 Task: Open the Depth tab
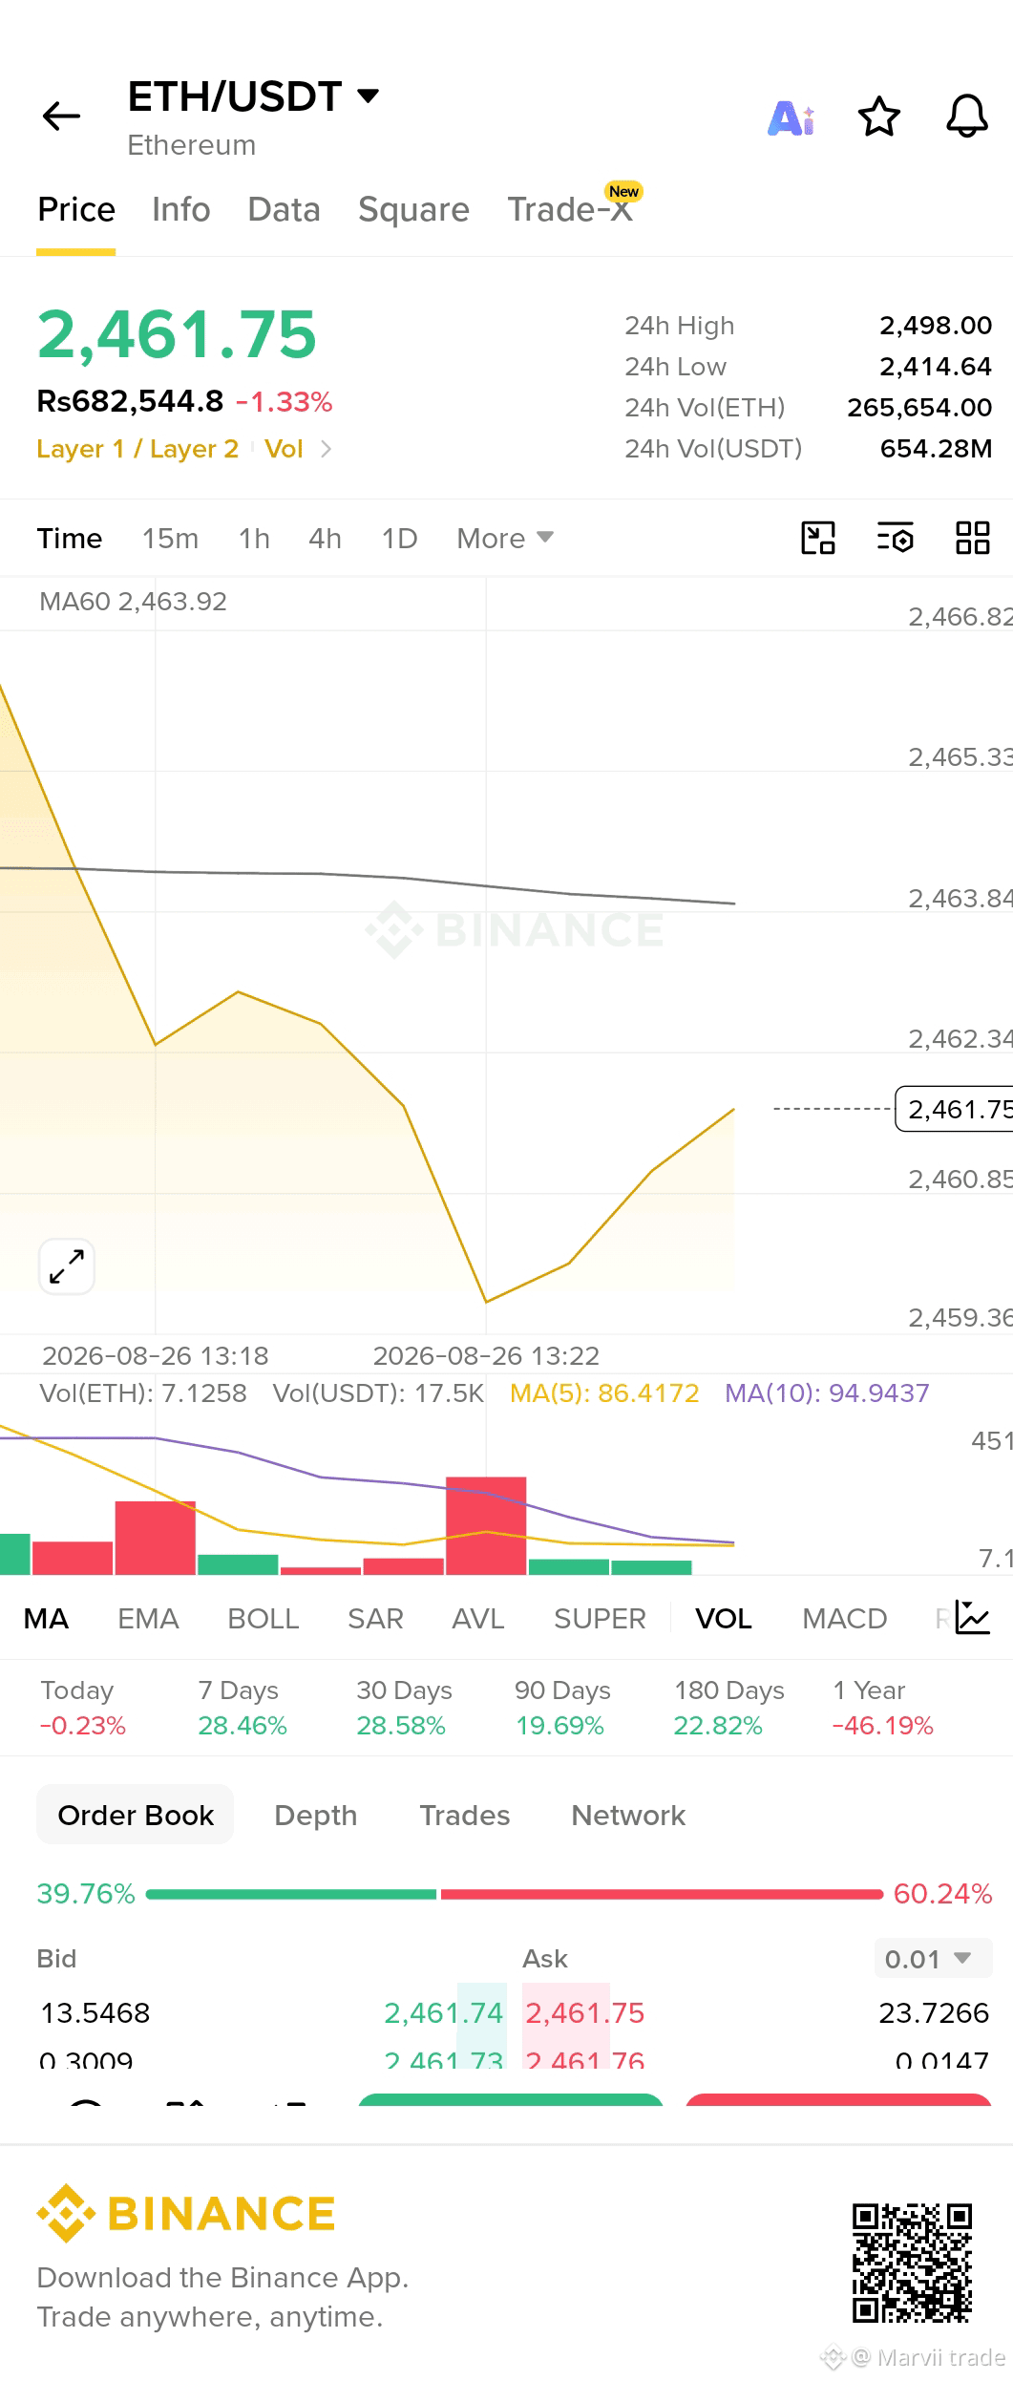point(316,1815)
